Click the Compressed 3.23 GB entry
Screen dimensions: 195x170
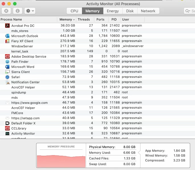(165, 160)
